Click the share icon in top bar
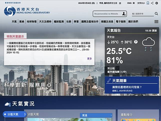Viewport: 161px width, 121px height. (x=152, y=3)
